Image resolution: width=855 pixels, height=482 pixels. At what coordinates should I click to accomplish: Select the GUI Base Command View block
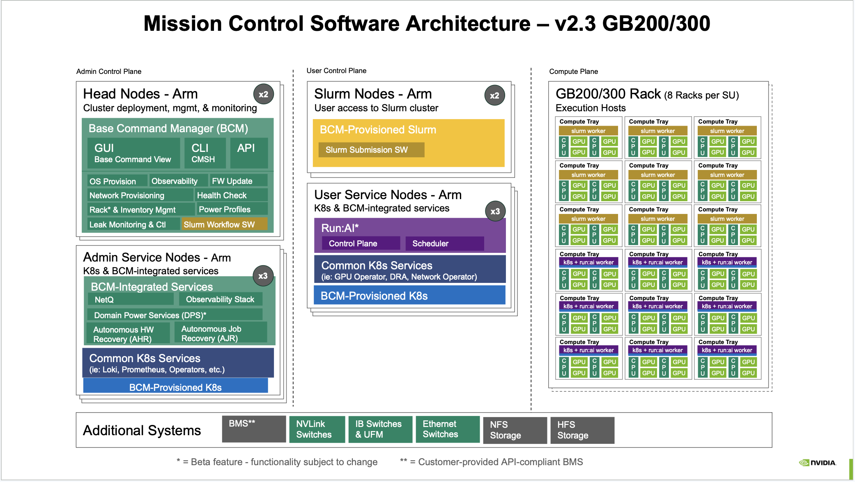(x=133, y=153)
